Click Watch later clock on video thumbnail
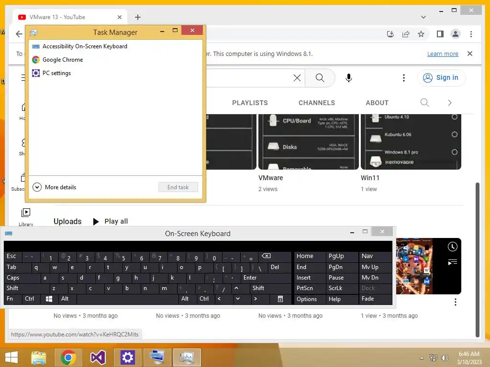This screenshot has height=367, width=490. (x=453, y=247)
